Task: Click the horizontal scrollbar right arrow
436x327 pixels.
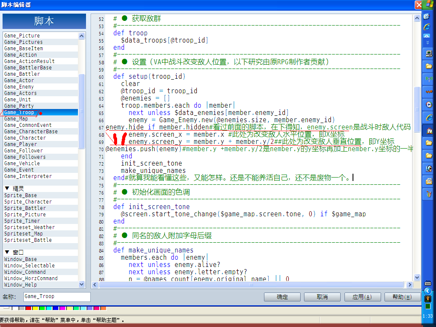Action: tap(409, 285)
